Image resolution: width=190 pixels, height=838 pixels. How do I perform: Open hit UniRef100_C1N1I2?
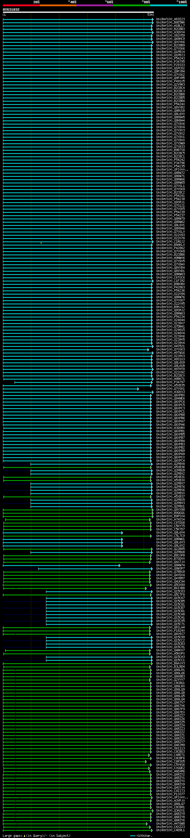[170, 242]
